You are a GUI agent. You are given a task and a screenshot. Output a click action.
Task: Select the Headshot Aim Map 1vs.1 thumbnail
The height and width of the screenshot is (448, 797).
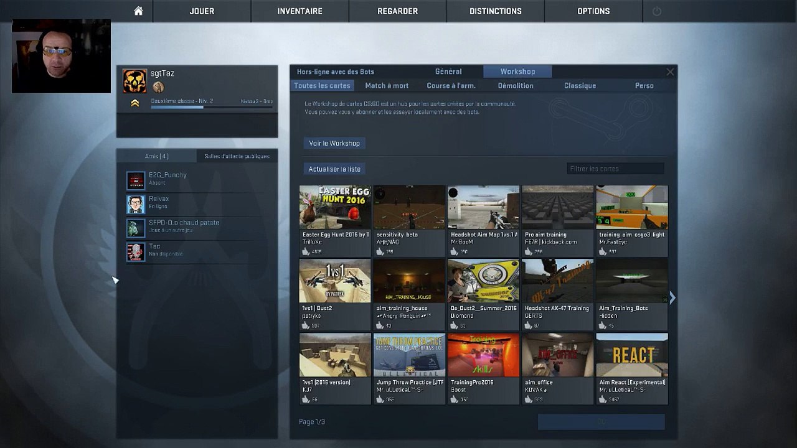pos(483,207)
